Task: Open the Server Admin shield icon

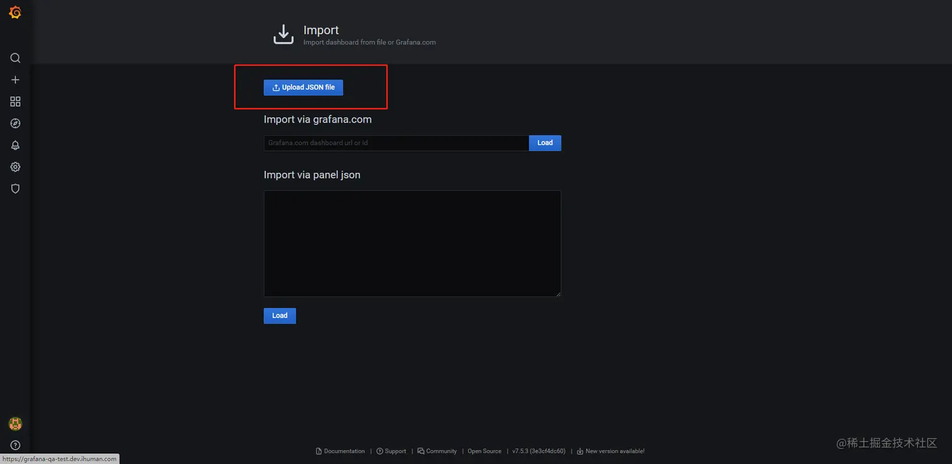Action: click(x=15, y=189)
